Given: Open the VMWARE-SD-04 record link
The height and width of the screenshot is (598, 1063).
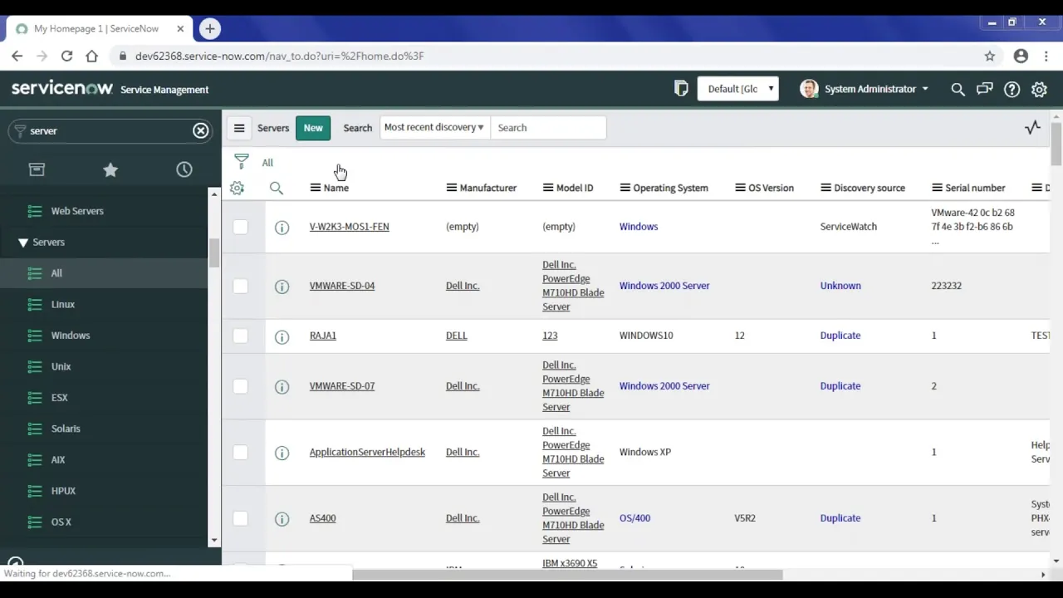Looking at the screenshot, I should pyautogui.click(x=341, y=286).
